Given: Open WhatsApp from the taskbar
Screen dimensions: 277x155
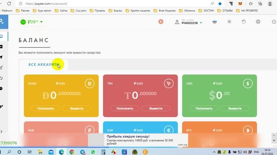Looking at the screenshot, I should click(93, 152).
